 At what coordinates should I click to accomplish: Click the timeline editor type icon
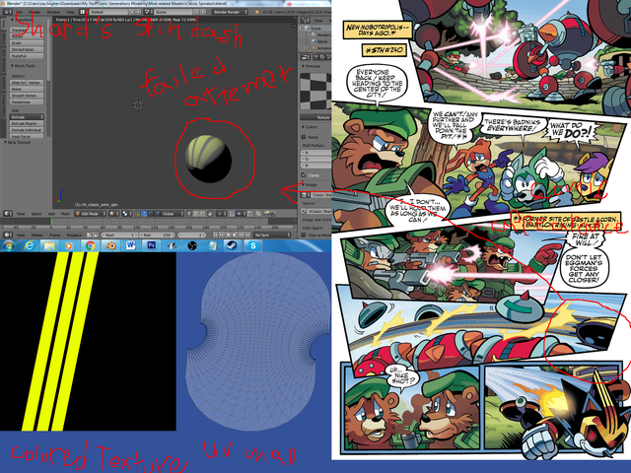point(8,235)
